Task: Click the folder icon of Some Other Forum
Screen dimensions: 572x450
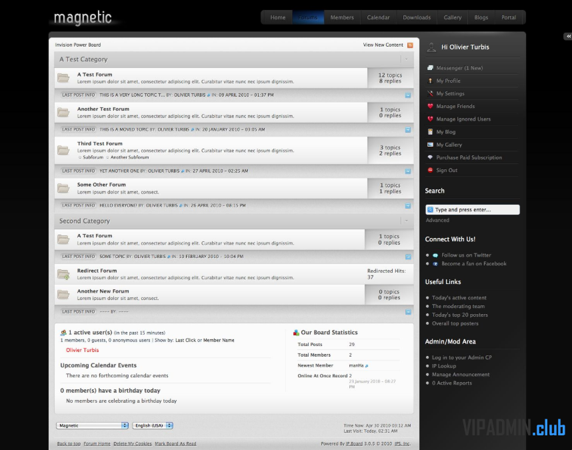Action: coord(63,188)
